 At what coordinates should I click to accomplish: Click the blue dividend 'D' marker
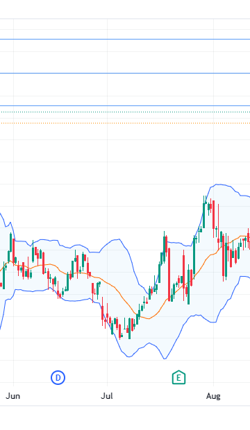coord(58,377)
